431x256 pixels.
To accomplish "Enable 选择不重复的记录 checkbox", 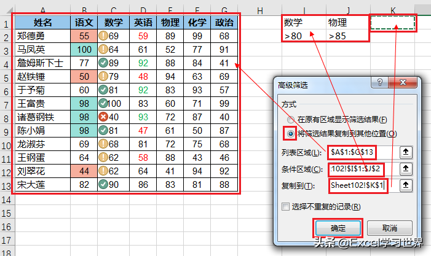I will click(x=286, y=206).
